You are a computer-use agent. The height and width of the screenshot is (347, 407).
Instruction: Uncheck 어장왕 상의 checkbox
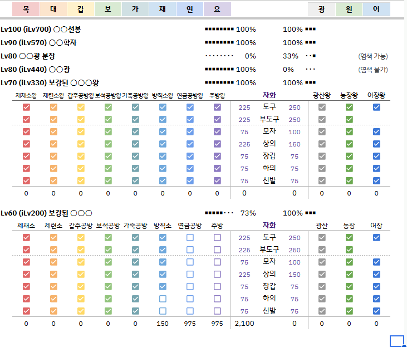click(376, 144)
